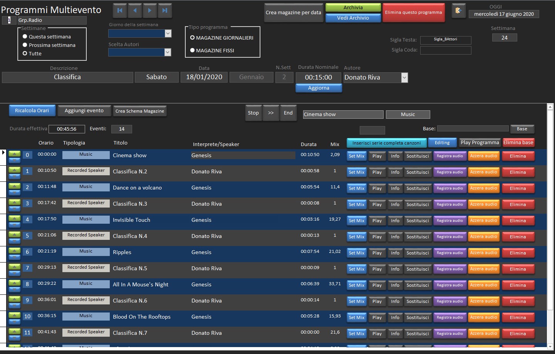This screenshot has height=354, width=555.
Task: Move event 4 up with green arrow
Action: (15, 218)
